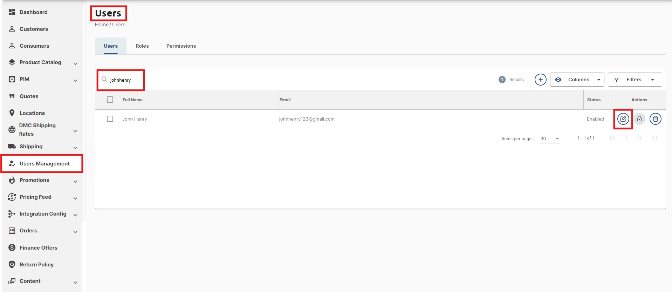Image resolution: width=672 pixels, height=292 pixels.
Task: Click the Locations pin icon
Action: [12, 113]
